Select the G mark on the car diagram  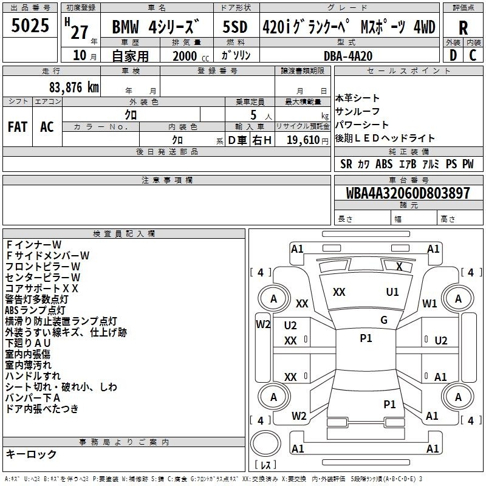[x=384, y=320]
